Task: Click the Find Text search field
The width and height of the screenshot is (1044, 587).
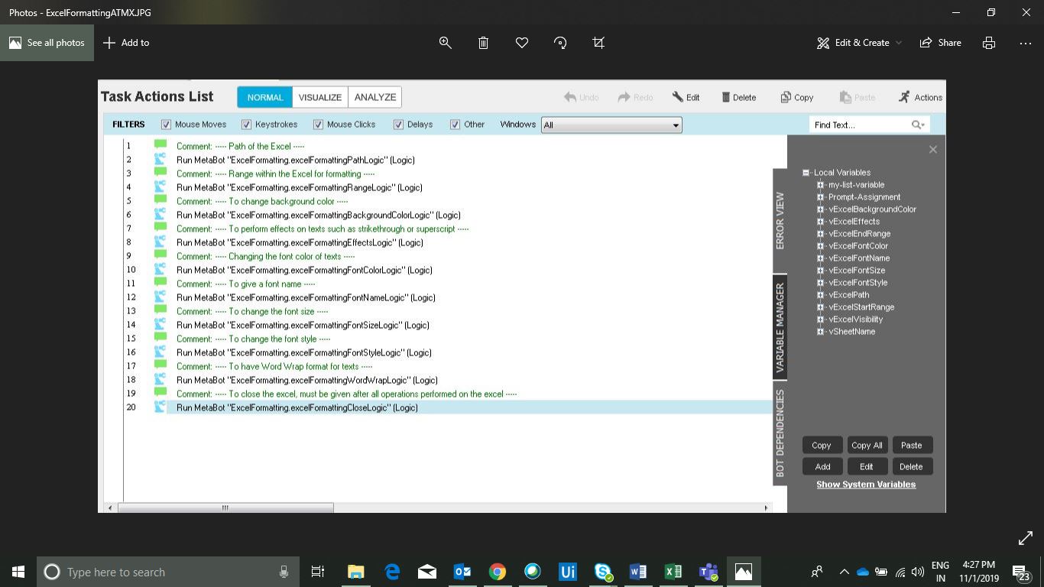Action: [x=860, y=125]
